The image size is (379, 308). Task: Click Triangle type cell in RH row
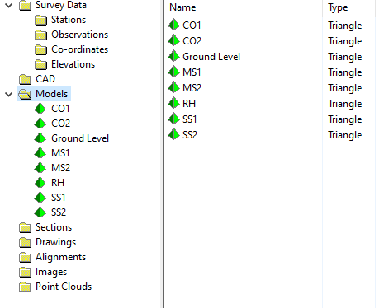click(x=345, y=104)
